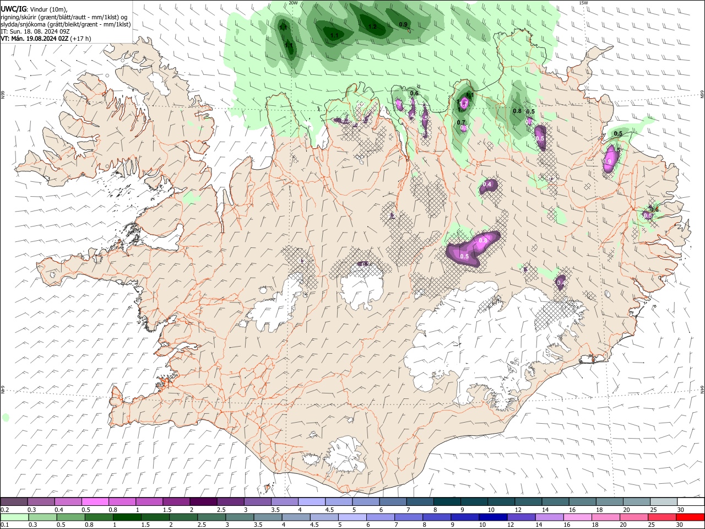Click the darkest green rain swatch labeled 1
The height and width of the screenshot is (529, 705).
(x=127, y=517)
